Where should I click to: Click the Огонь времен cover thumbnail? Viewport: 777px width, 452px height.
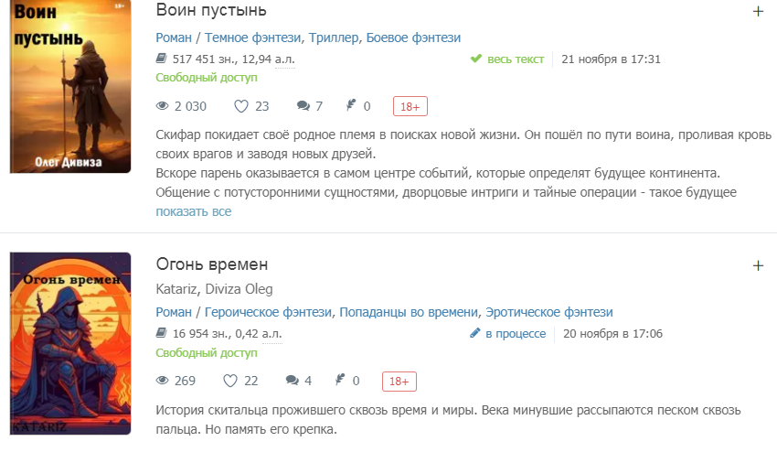70,343
